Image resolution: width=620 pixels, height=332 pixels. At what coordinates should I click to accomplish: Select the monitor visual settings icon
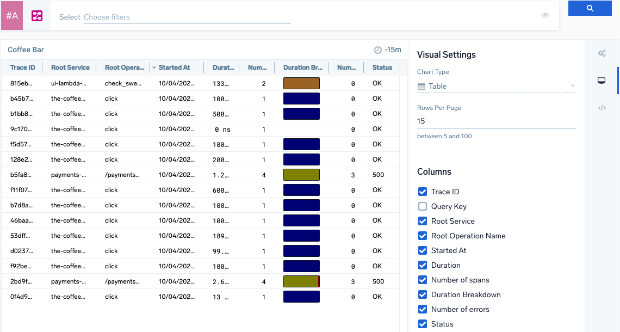pos(602,81)
